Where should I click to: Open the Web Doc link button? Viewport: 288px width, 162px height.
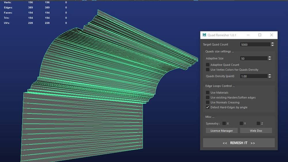point(256,131)
